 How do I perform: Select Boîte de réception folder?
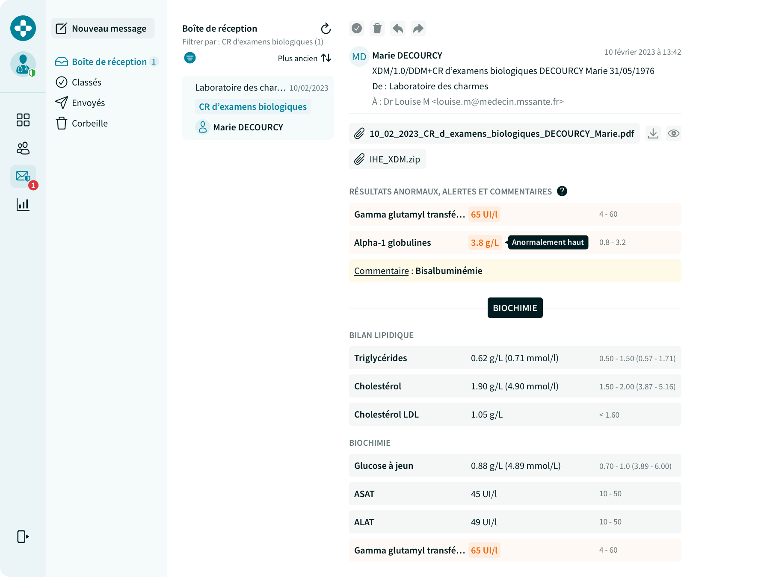coord(107,62)
